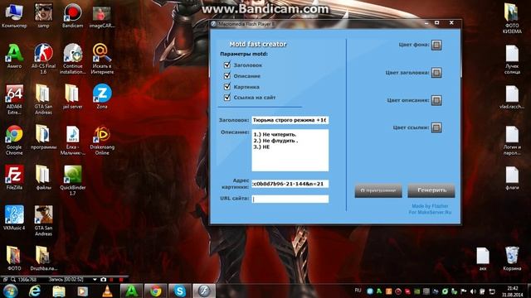
Task: Select the Лучек солнца file
Action: [512, 59]
